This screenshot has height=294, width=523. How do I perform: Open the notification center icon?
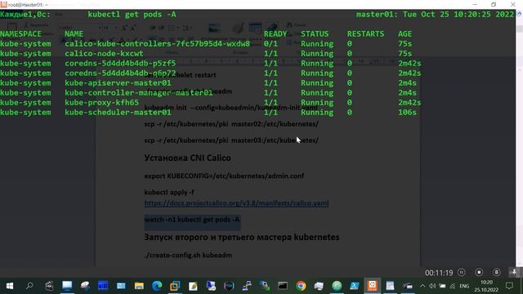[509, 286]
